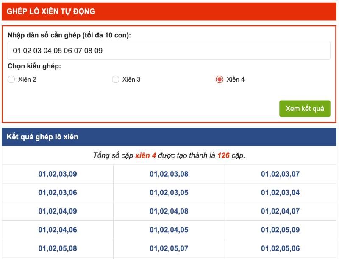
Task: Click the 01,02,05,08 result entry
Action: [58, 249]
